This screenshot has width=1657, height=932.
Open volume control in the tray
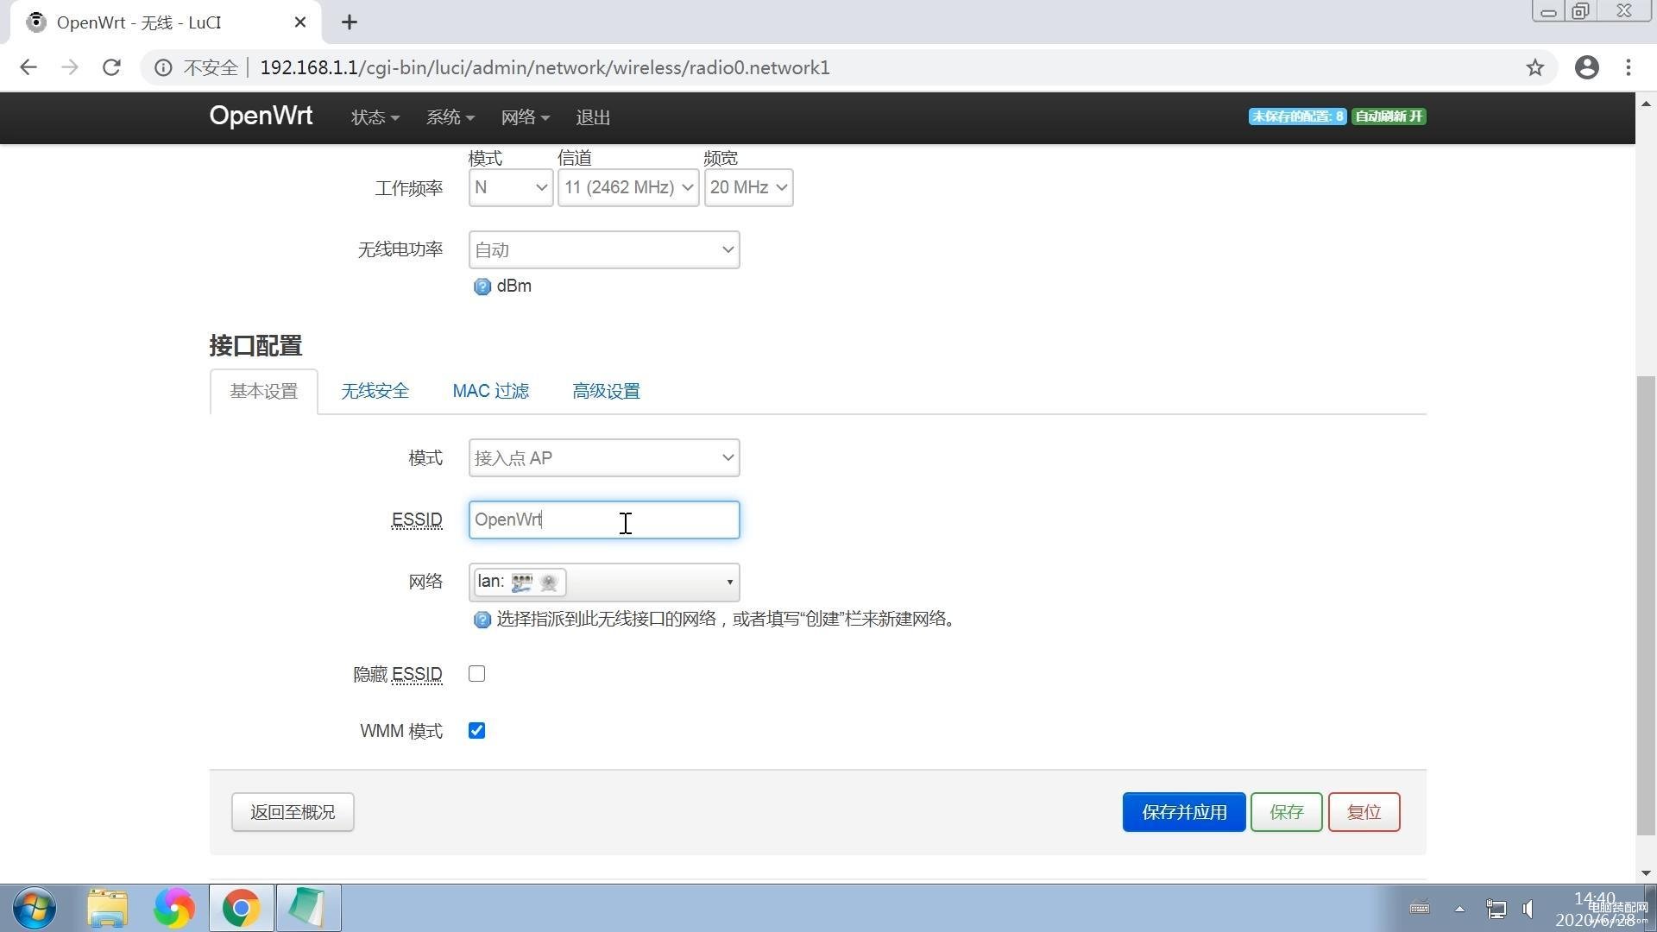pos(1528,909)
